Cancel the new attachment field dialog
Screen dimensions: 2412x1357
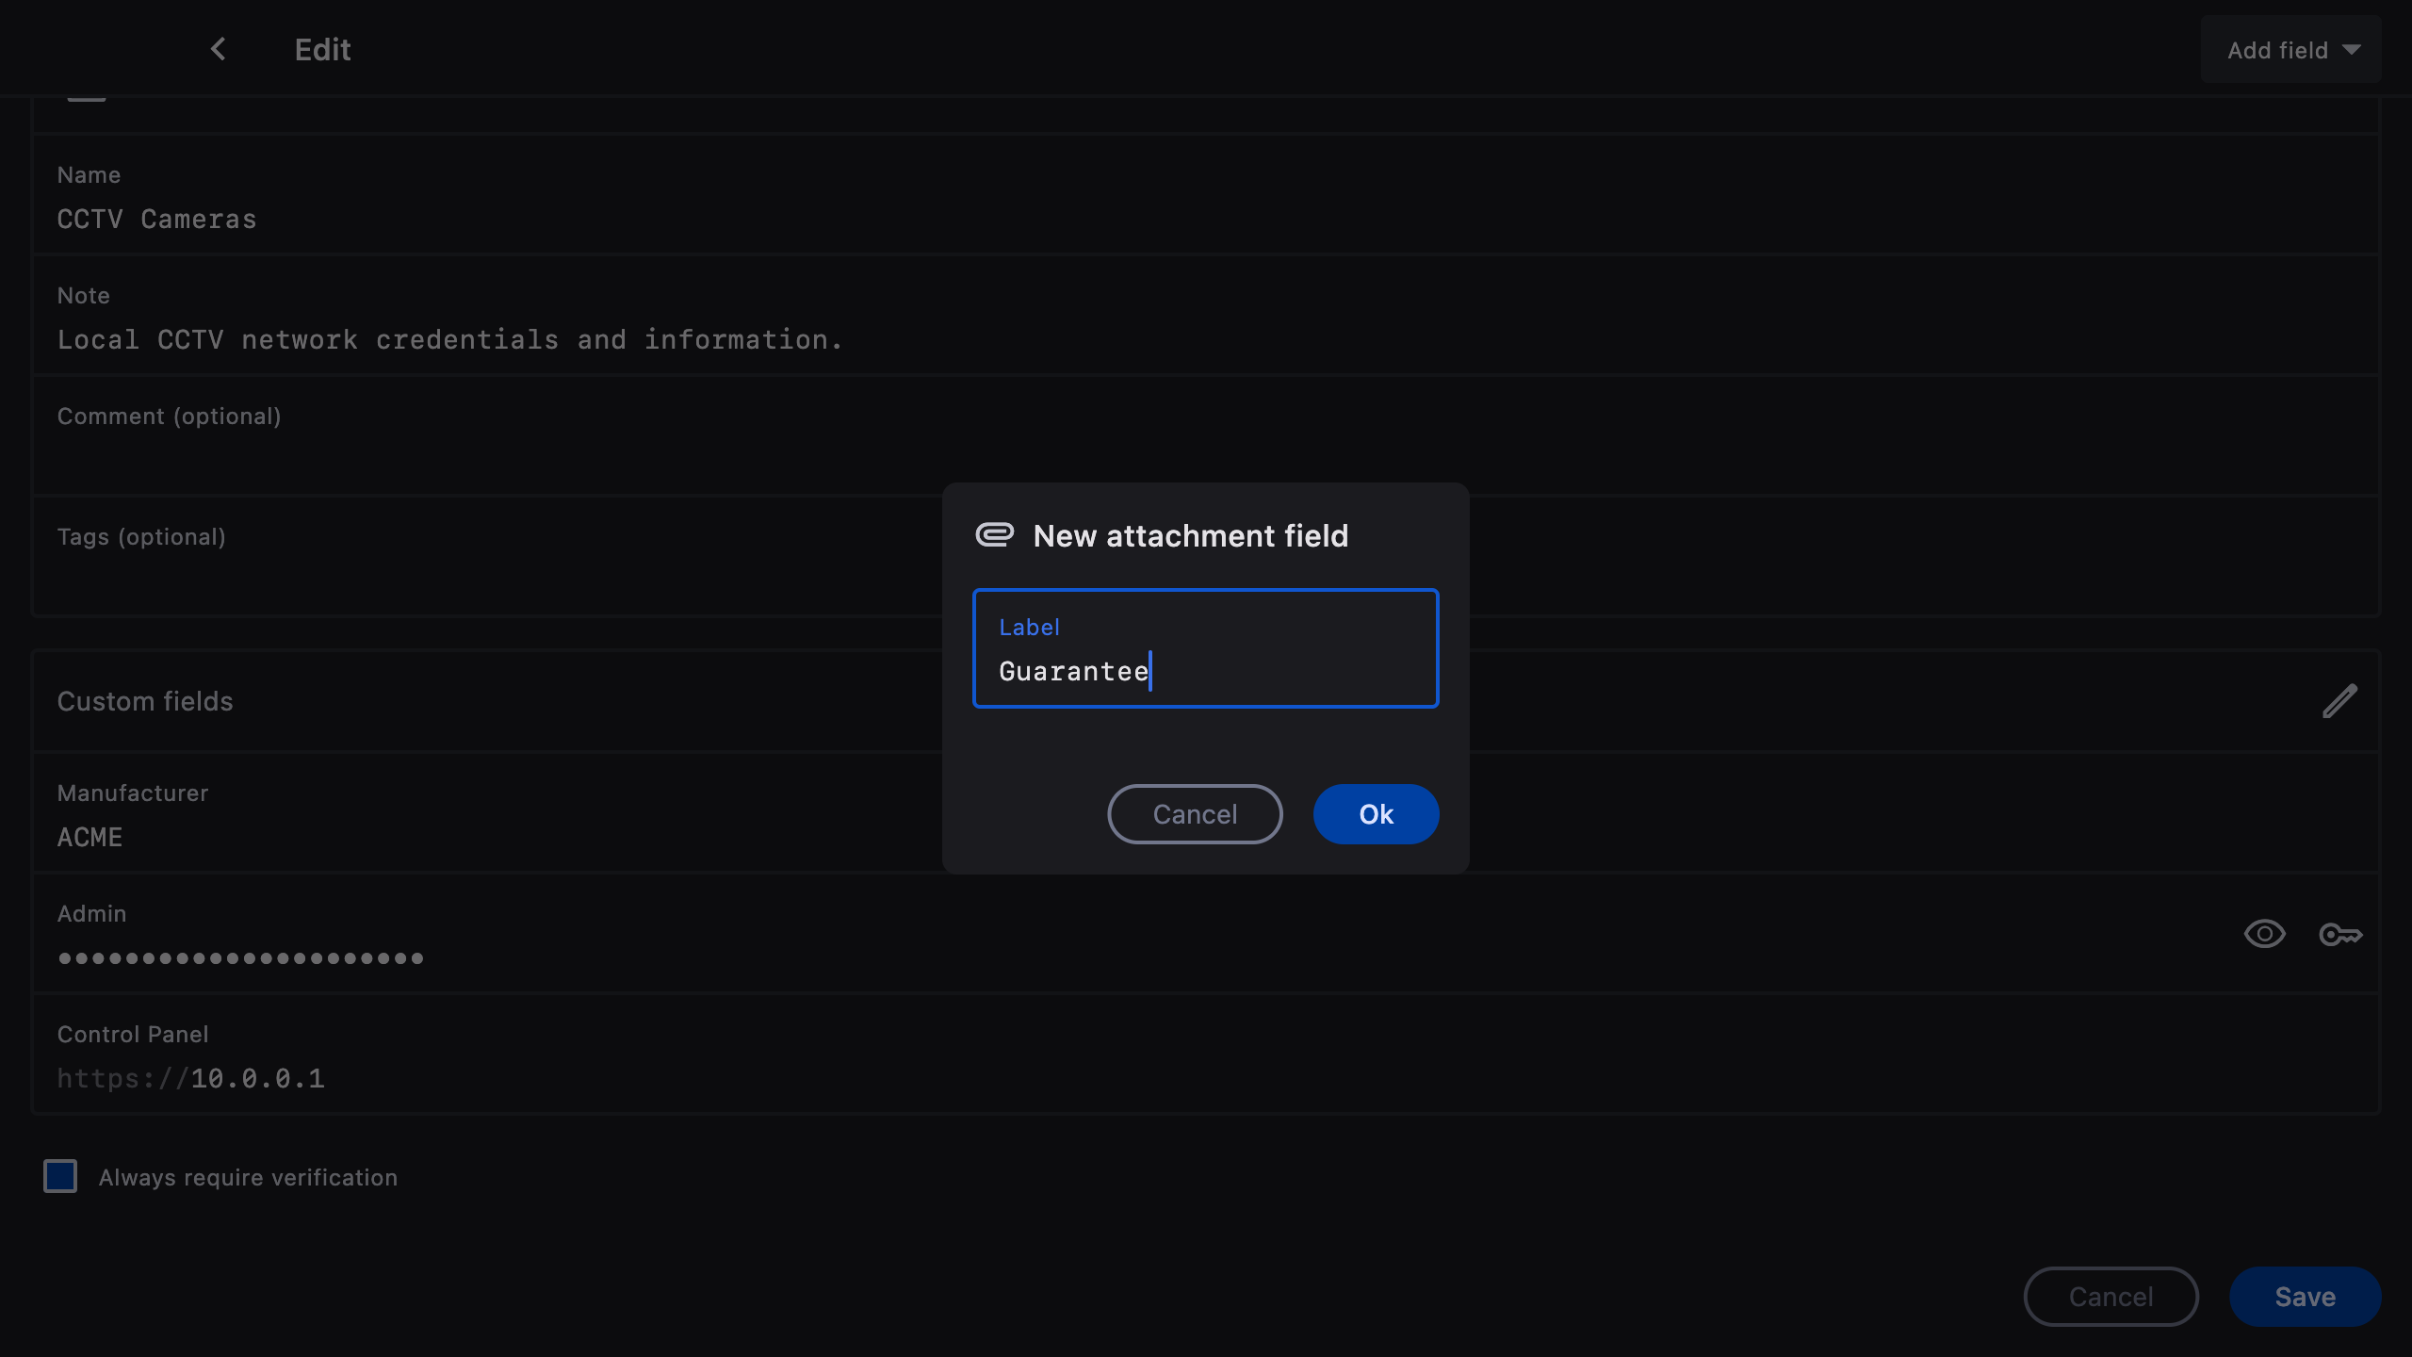(1195, 814)
